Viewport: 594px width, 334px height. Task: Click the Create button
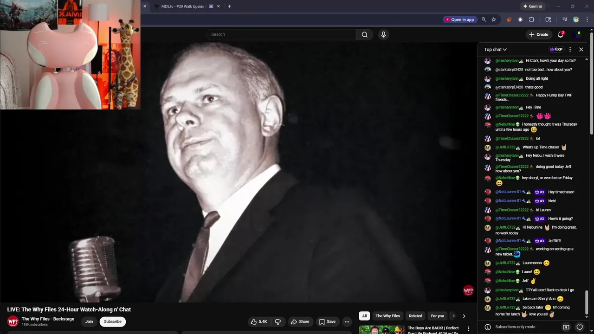coord(538,34)
